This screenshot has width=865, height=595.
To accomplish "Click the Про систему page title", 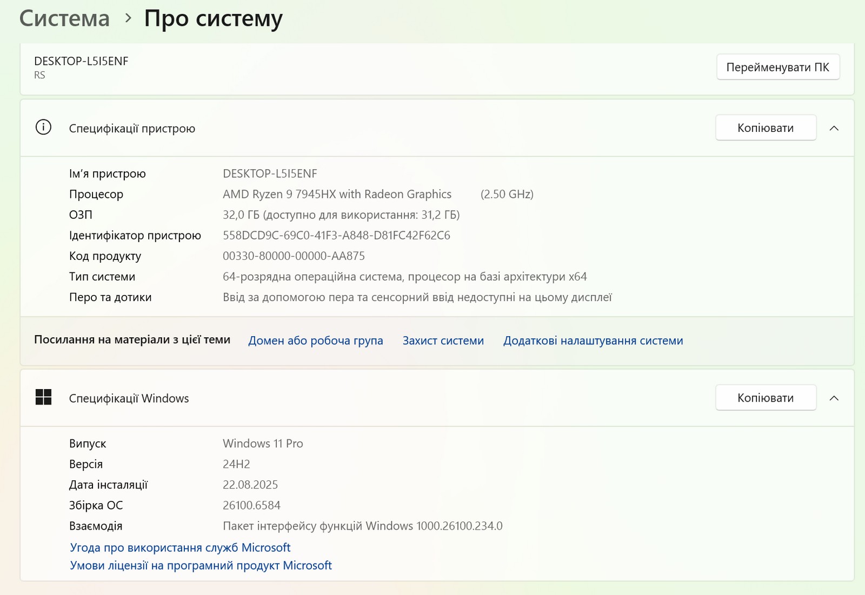I will (213, 18).
